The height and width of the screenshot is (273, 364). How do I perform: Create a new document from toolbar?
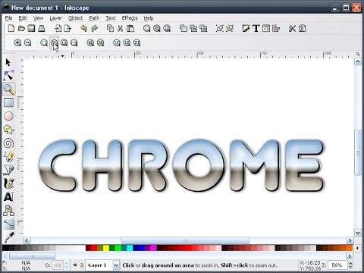[x=11, y=28]
